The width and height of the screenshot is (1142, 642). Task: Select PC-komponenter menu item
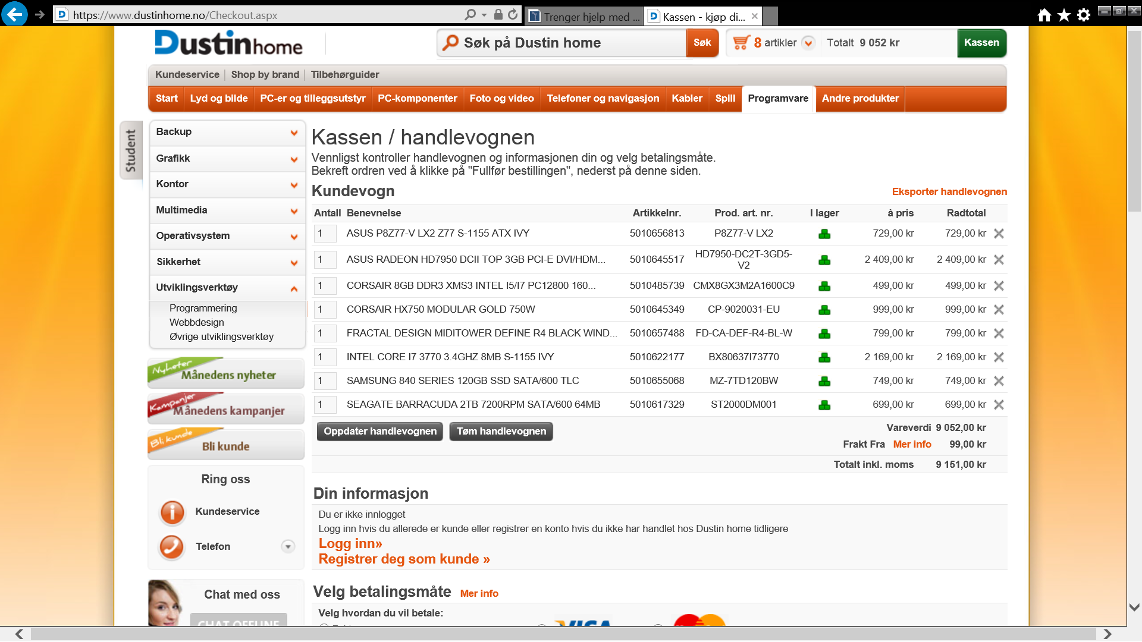[417, 99]
